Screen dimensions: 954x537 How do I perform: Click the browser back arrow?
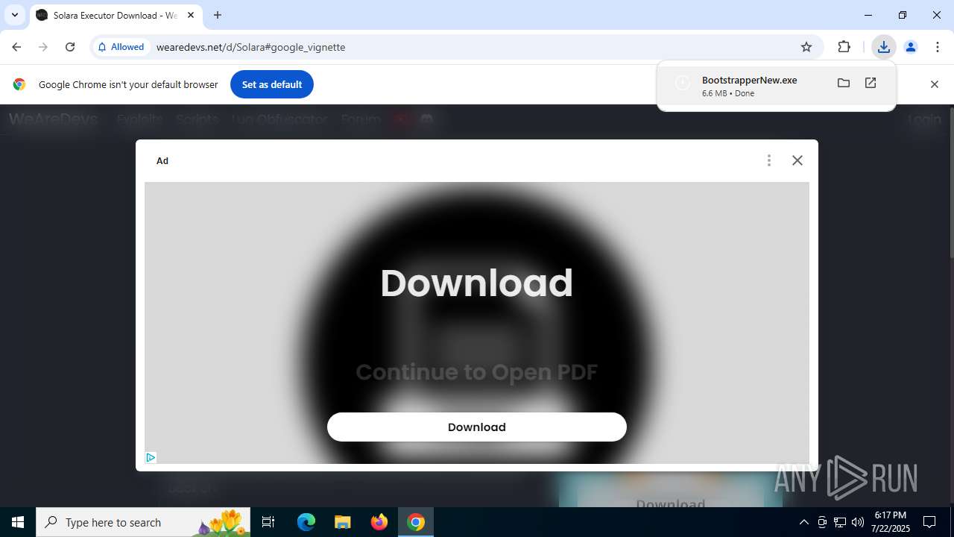[x=16, y=47]
